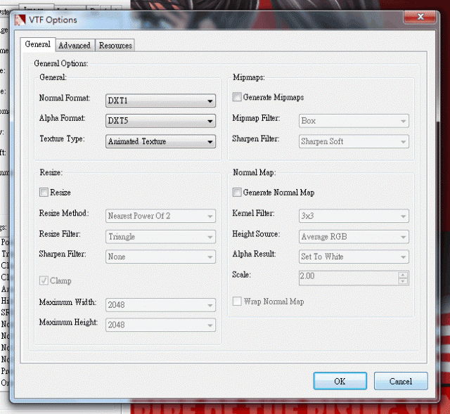The width and height of the screenshot is (450, 414).
Task: Open the Mipmaps Sharpen Filter dropdown showing Sharpen Soft
Action: [354, 141]
